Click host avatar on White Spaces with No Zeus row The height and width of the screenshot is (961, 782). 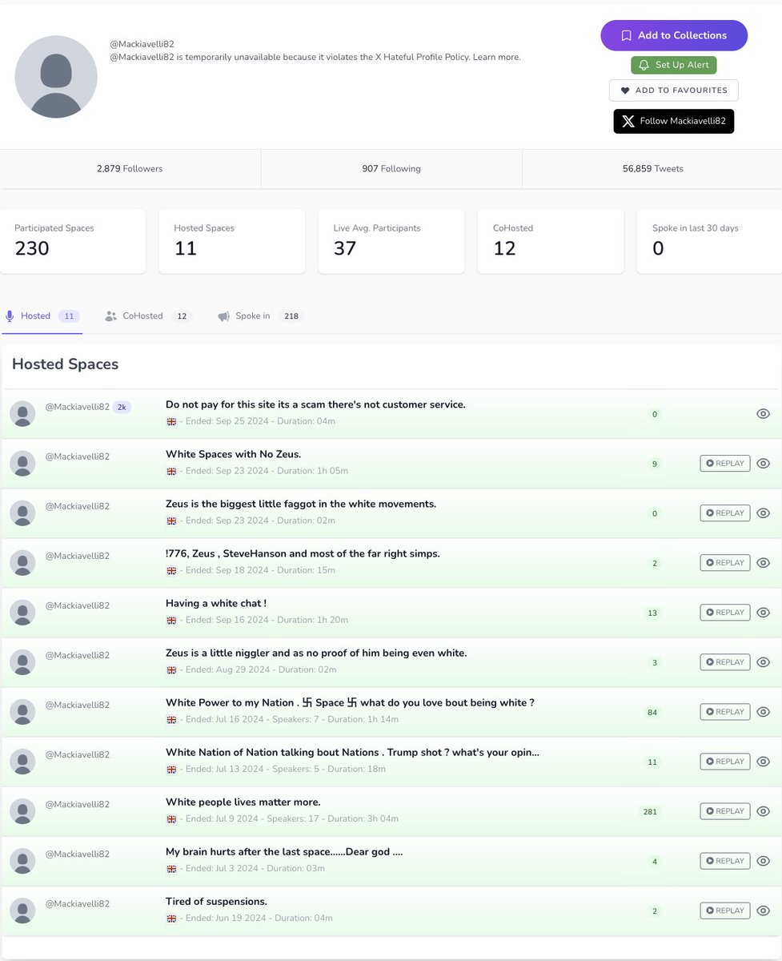pyautogui.click(x=22, y=464)
